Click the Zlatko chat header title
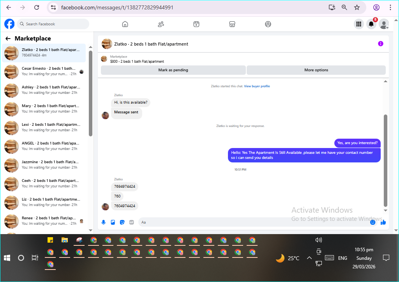This screenshot has height=282, width=399. pos(151,44)
